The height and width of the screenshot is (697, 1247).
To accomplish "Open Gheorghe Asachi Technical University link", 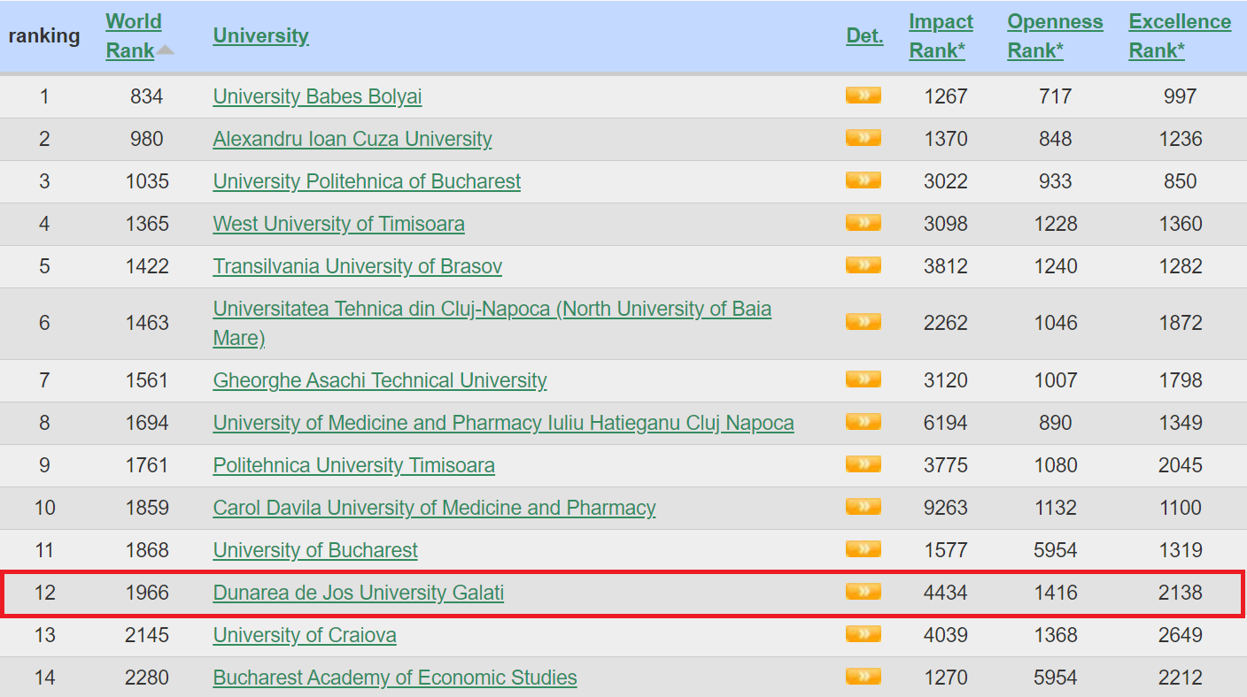I will pyautogui.click(x=380, y=380).
